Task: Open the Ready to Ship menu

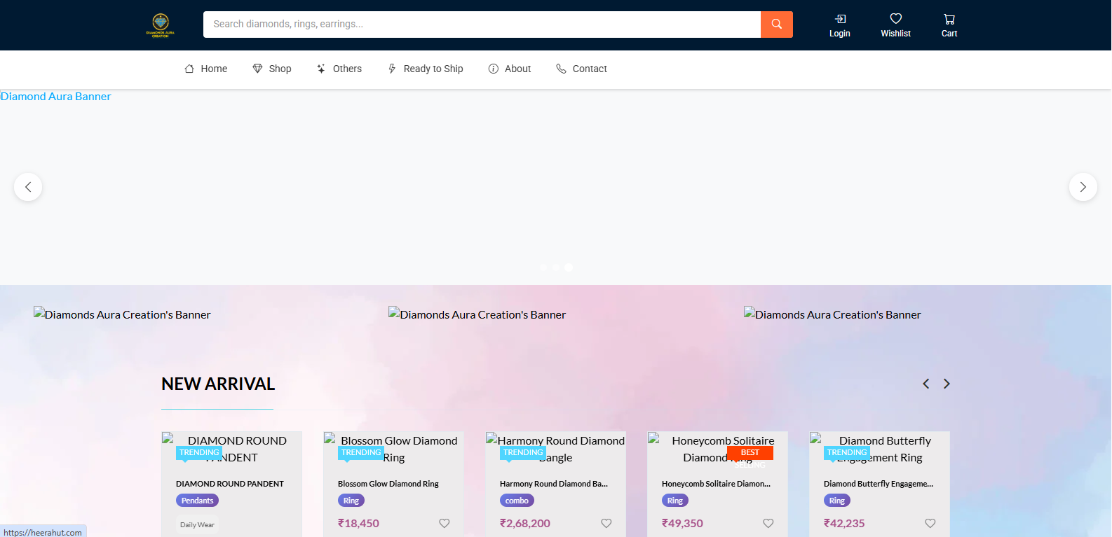Action: [x=426, y=69]
